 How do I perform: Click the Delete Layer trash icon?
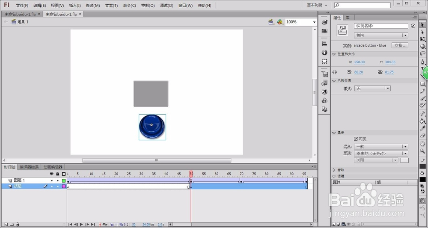[18, 225]
